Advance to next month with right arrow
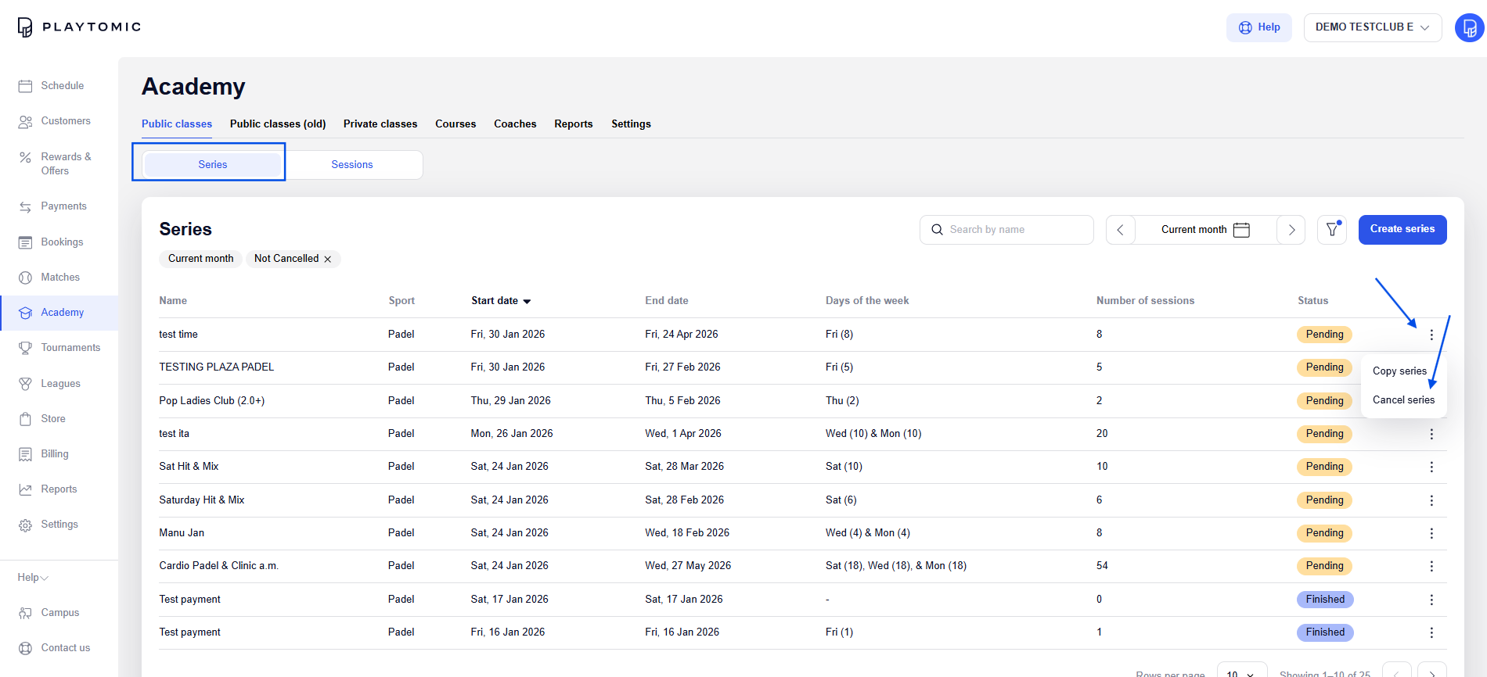 coord(1291,230)
